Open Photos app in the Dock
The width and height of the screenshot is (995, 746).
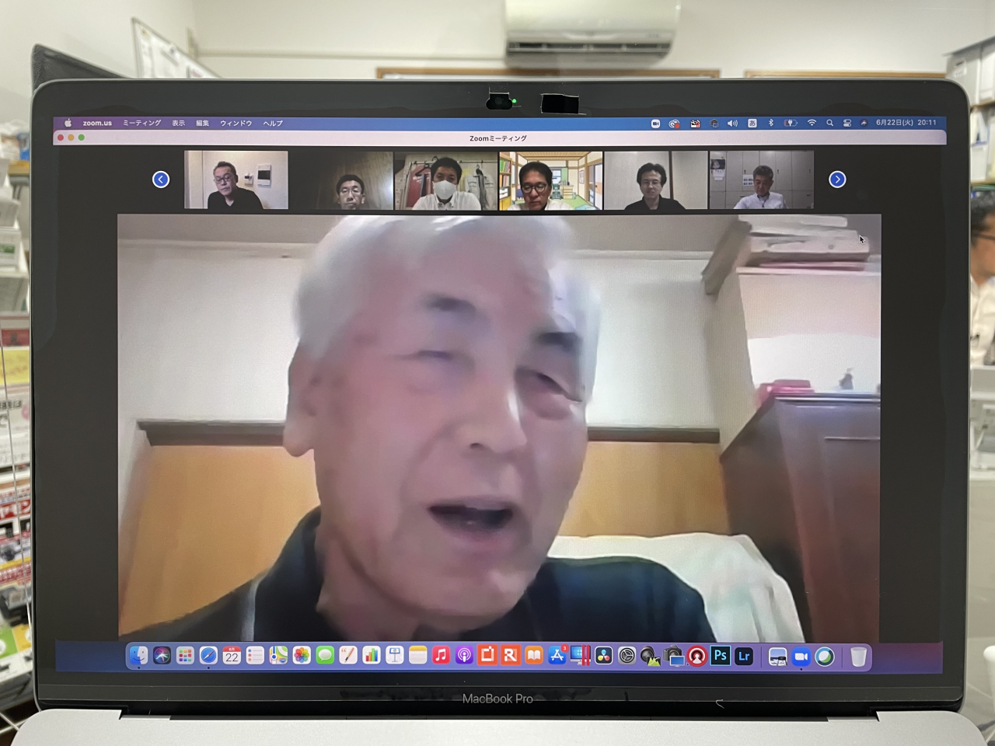point(302,656)
